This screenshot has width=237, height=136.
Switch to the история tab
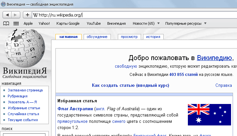(x=153, y=37)
